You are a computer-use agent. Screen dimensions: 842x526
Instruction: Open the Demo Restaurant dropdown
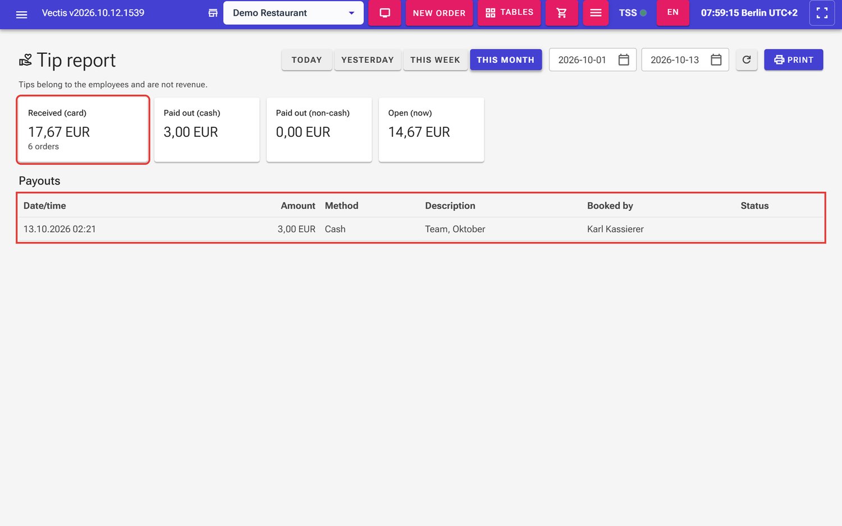tap(293, 13)
